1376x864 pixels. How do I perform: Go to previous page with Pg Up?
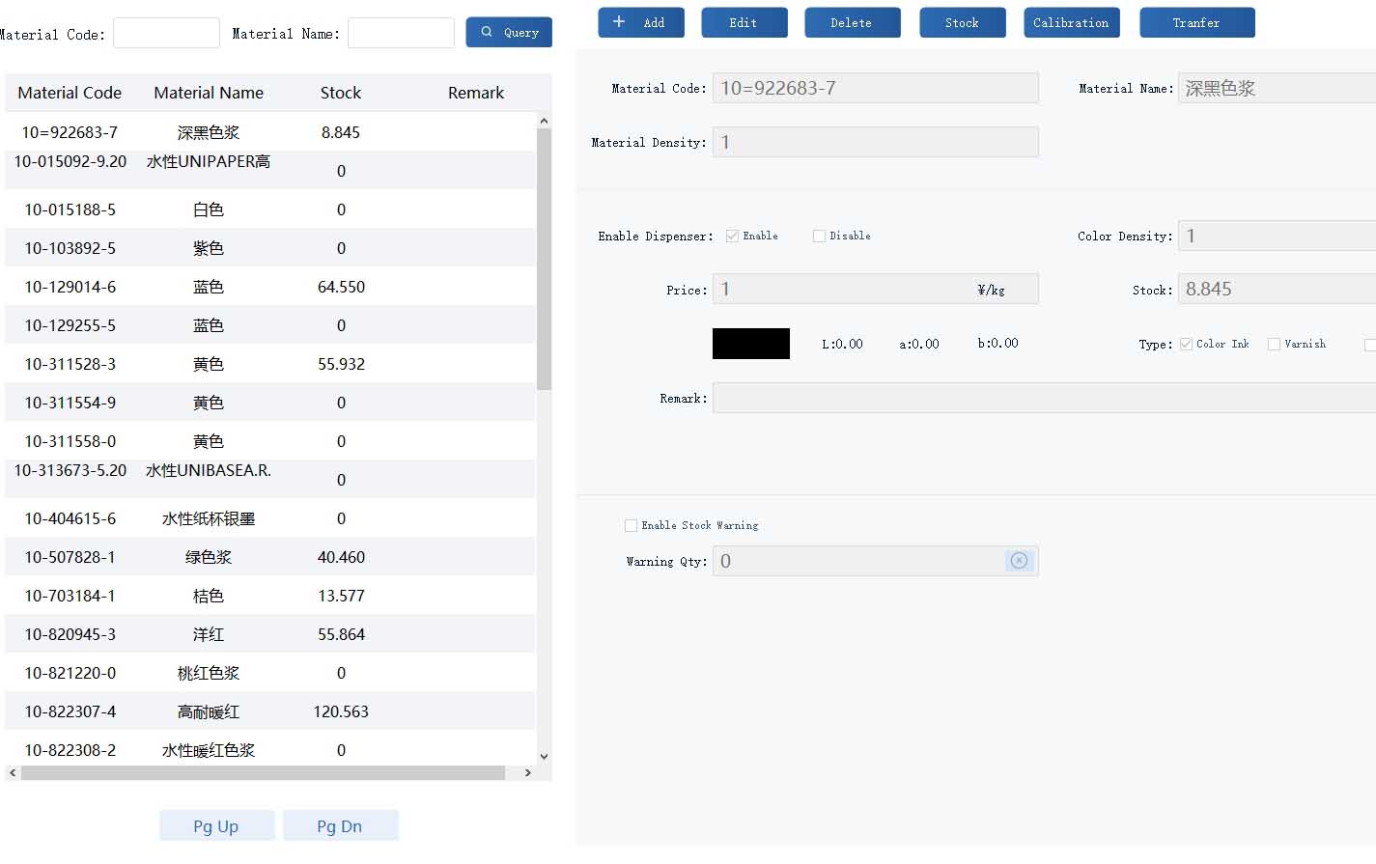tap(217, 825)
